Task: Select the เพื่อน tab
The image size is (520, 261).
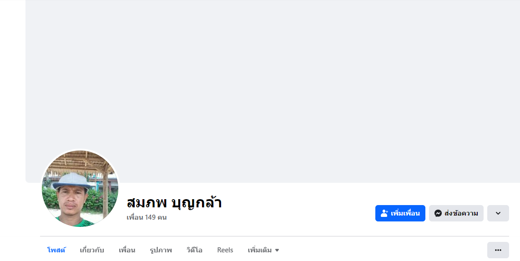Action: [x=127, y=250]
